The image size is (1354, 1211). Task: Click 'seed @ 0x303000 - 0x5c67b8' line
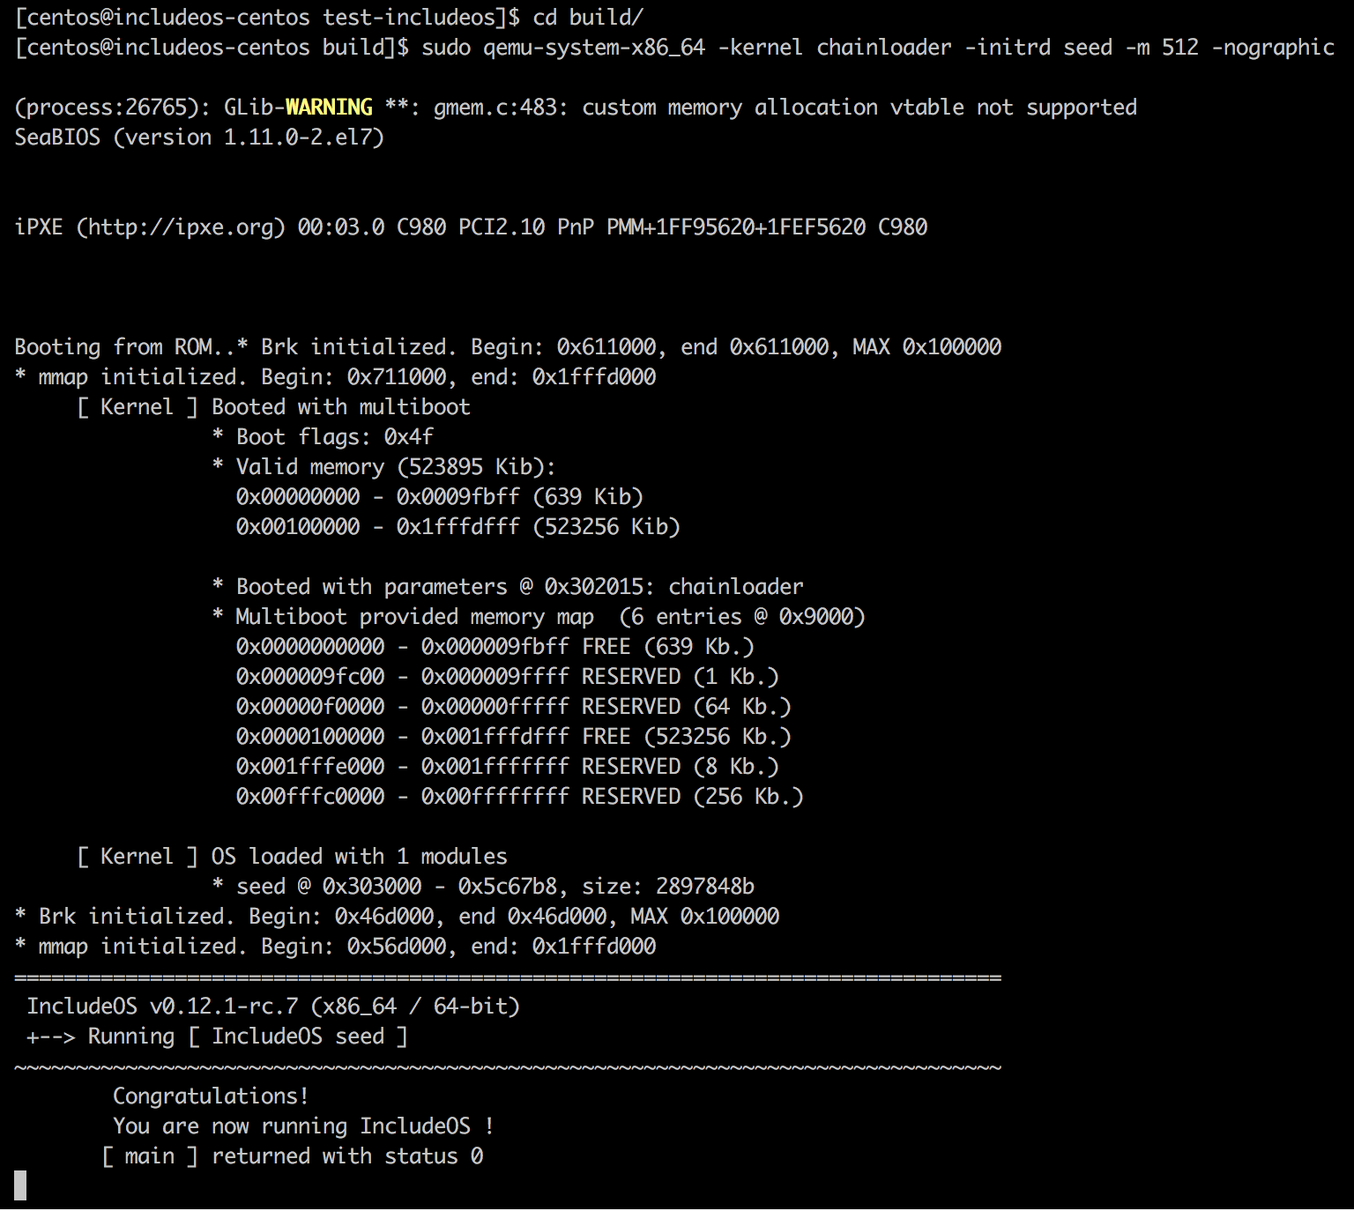[483, 886]
